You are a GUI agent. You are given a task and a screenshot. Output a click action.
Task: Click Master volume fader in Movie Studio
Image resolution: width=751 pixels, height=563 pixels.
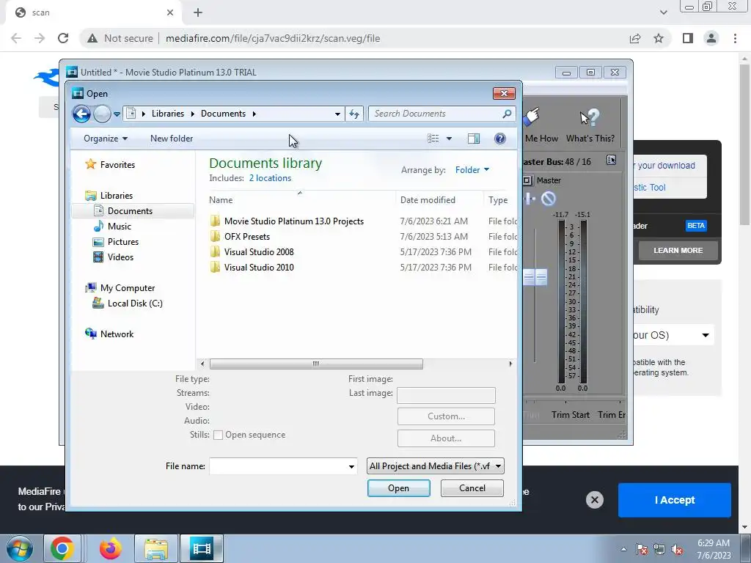[535, 276]
